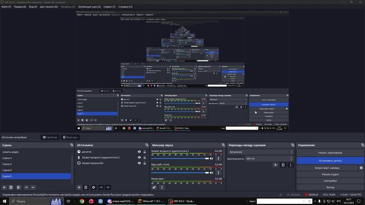365x205 pixels.
Task: Open the Док-панели menu
Action: (x=48, y=7)
